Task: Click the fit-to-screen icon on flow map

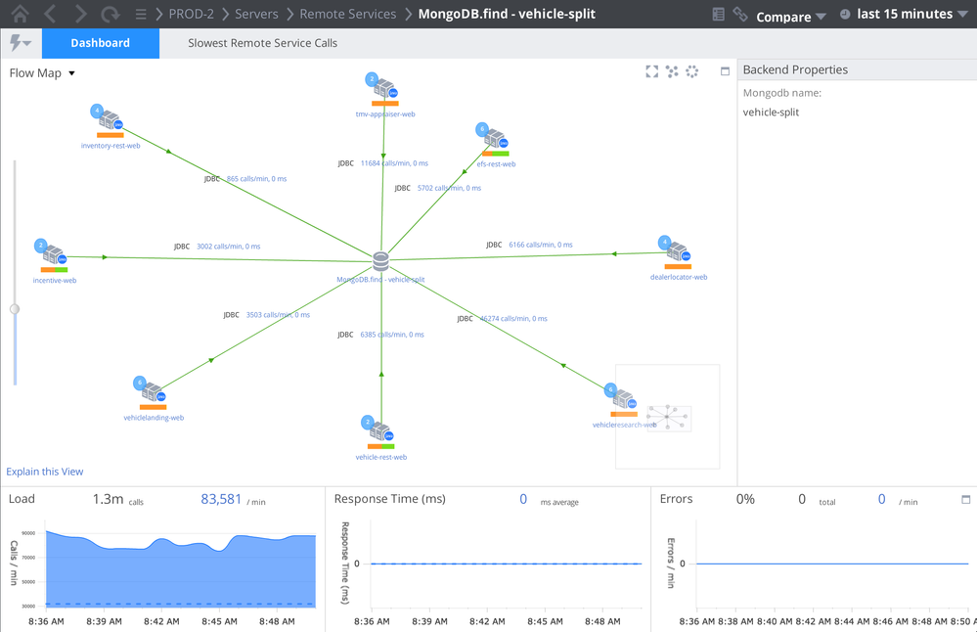Action: click(x=651, y=71)
